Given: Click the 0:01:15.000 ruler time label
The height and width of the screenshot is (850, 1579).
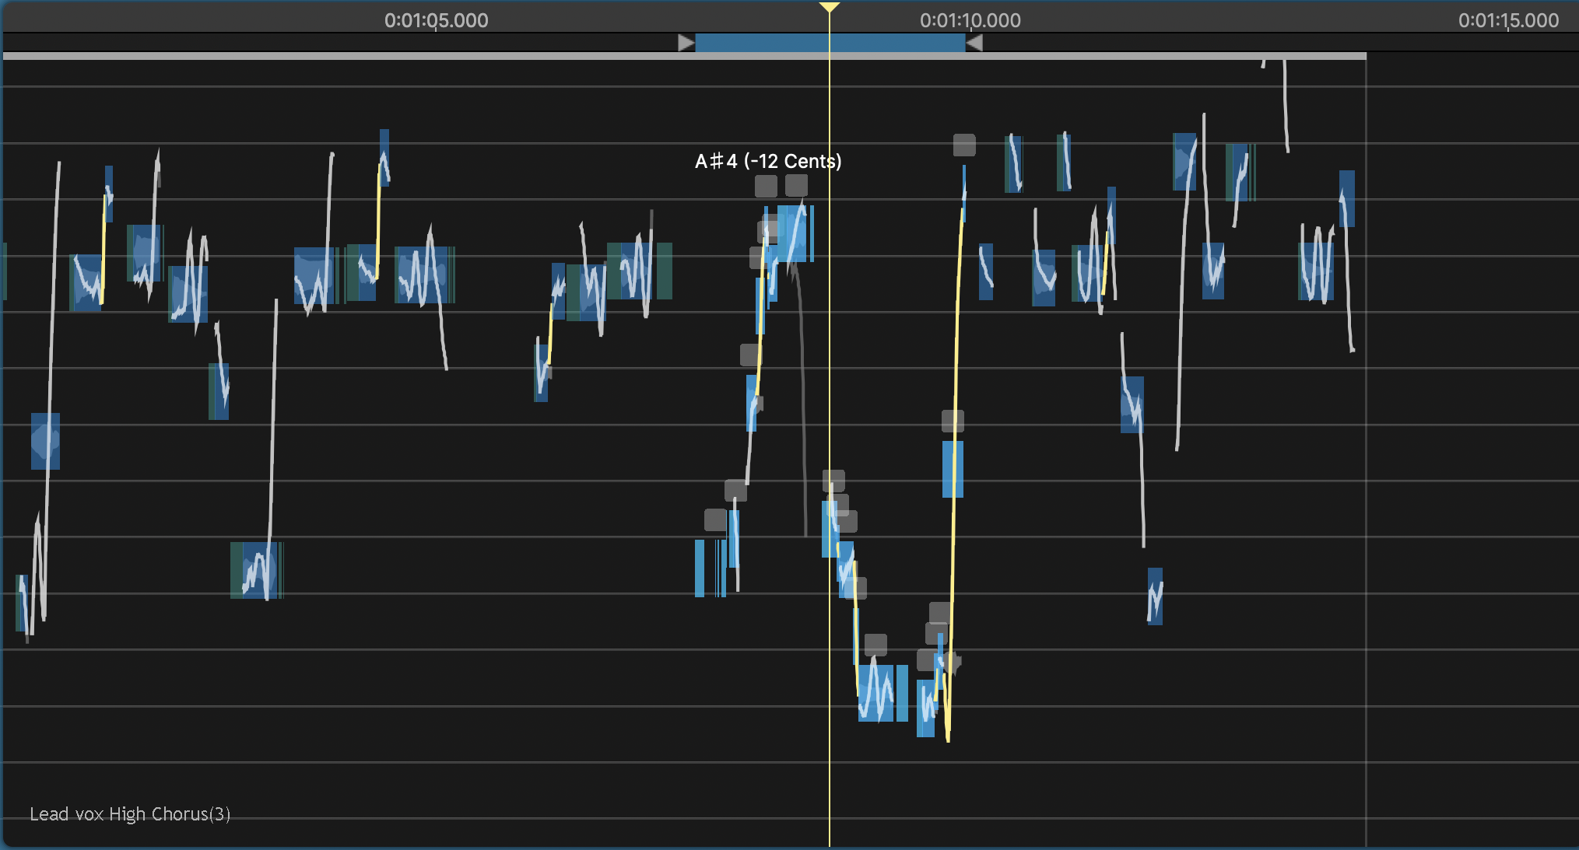Looking at the screenshot, I should point(1507,20).
